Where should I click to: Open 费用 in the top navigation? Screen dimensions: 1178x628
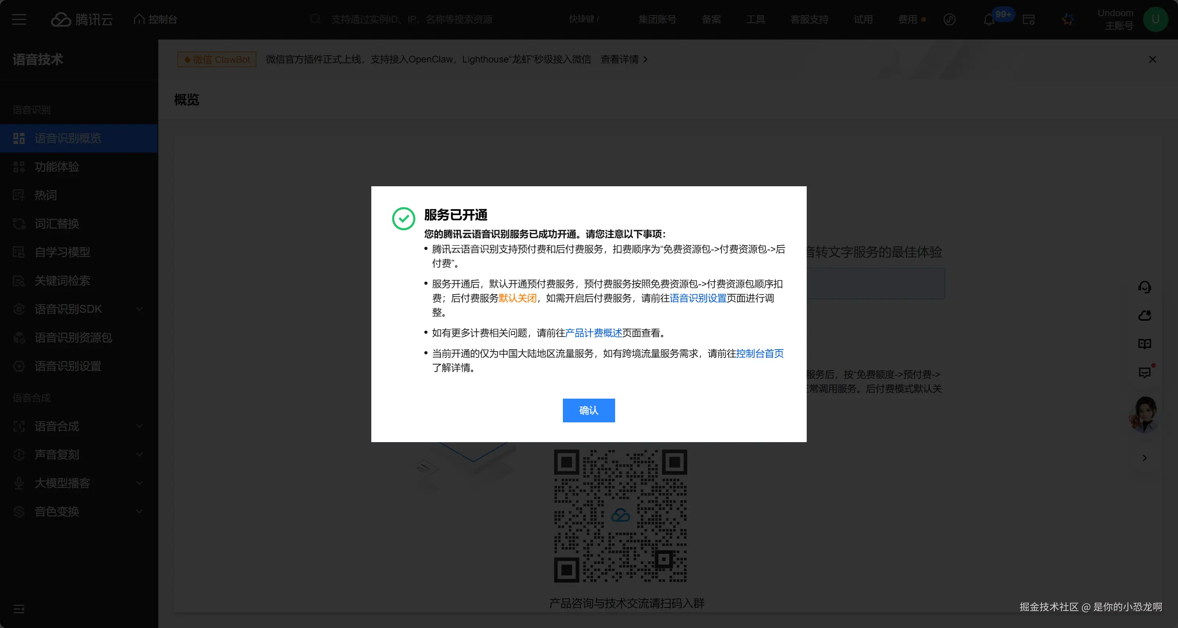click(x=908, y=20)
